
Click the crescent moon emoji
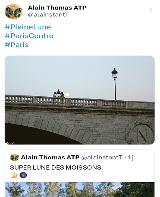point(14,175)
